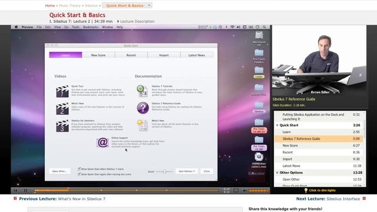Image resolution: width=377 pixels, height=212 pixels.
Task: Click the Wi-Fi icon in the menu bar
Action: pos(232,27)
